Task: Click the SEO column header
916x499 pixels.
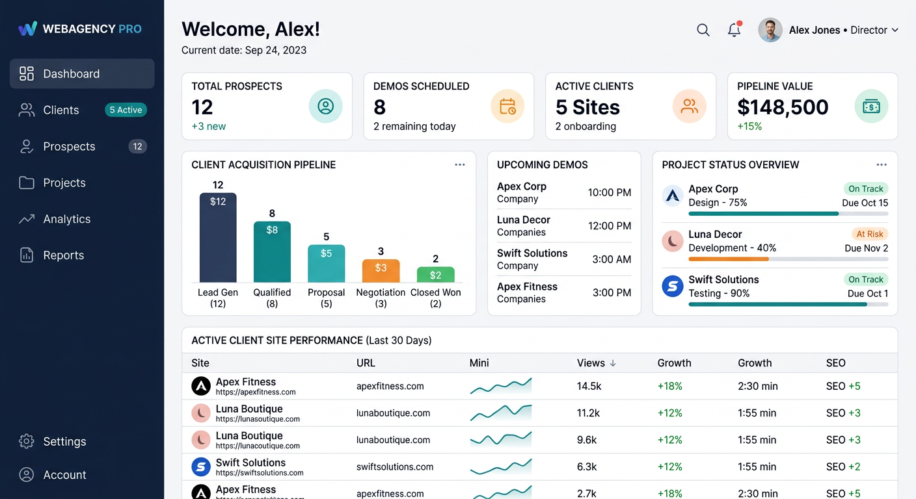Action: point(836,363)
